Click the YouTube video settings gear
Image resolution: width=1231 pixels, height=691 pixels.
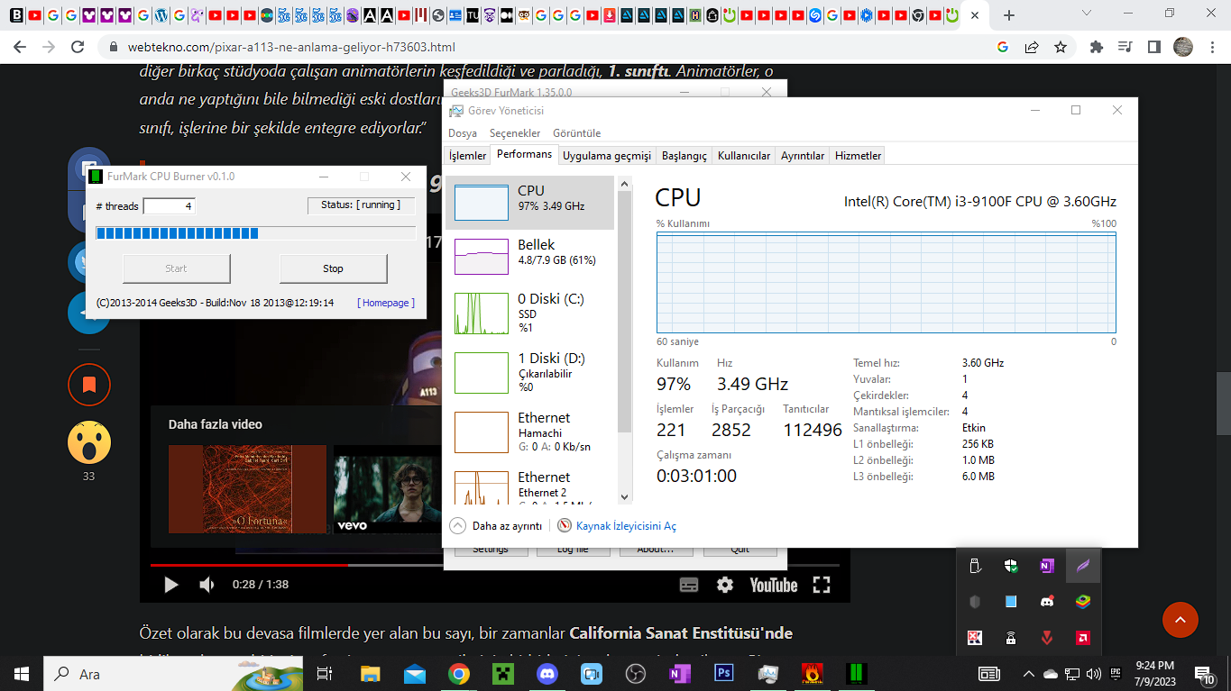pyautogui.click(x=725, y=585)
